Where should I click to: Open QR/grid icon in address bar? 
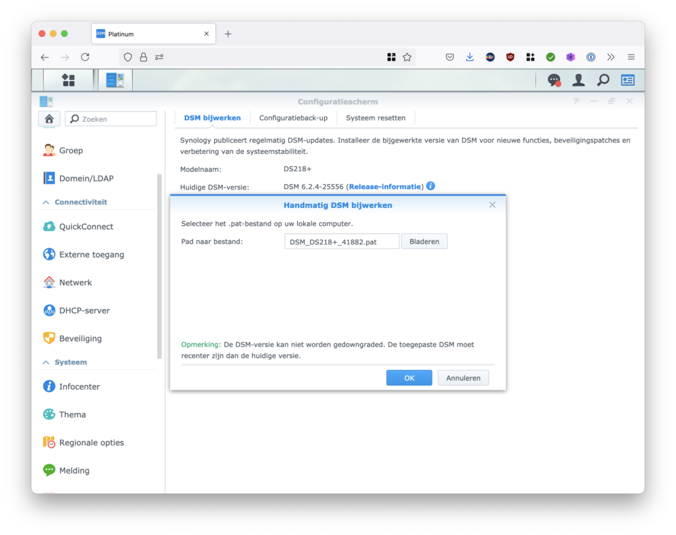pos(391,57)
